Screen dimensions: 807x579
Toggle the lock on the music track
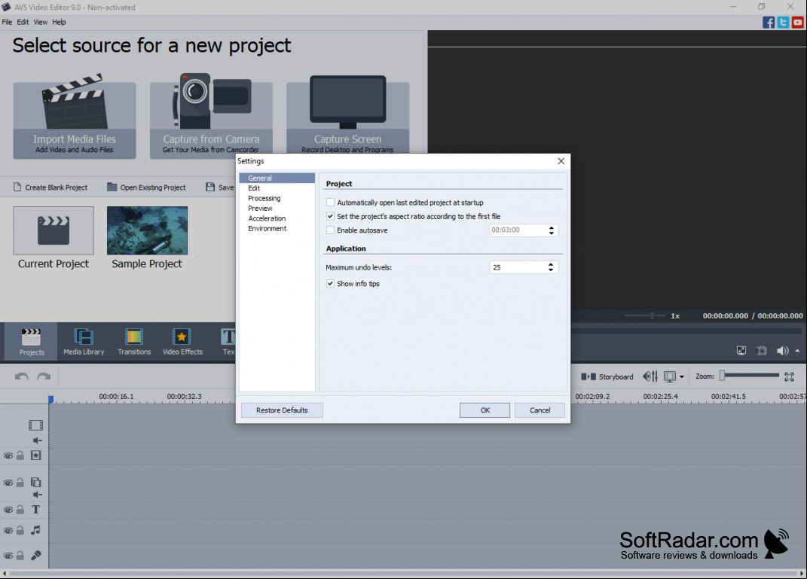click(x=20, y=530)
